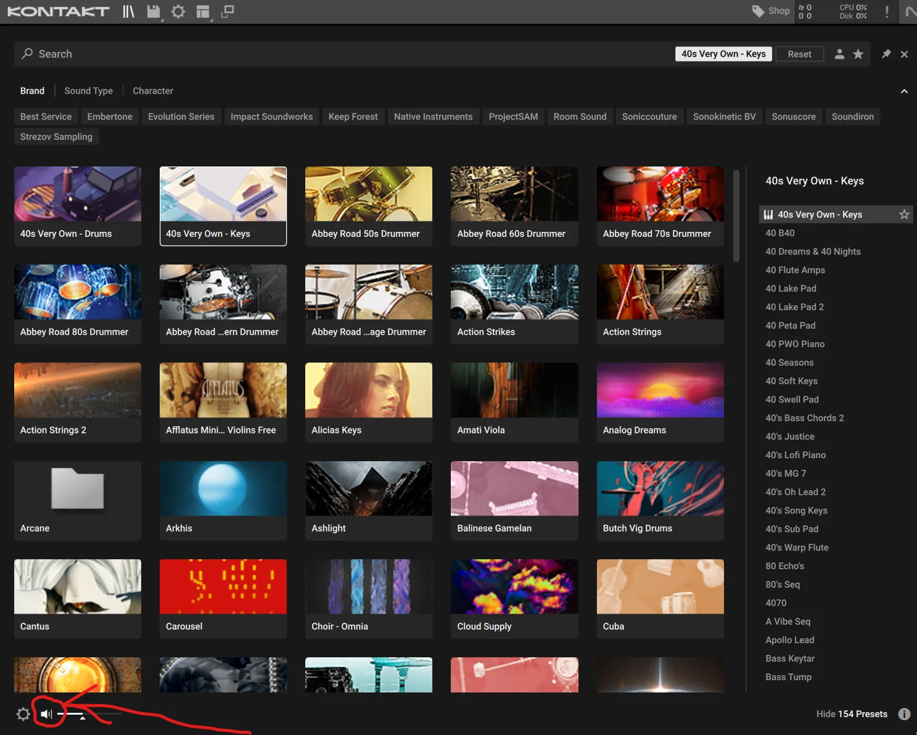Select the Brand tab

tap(32, 91)
